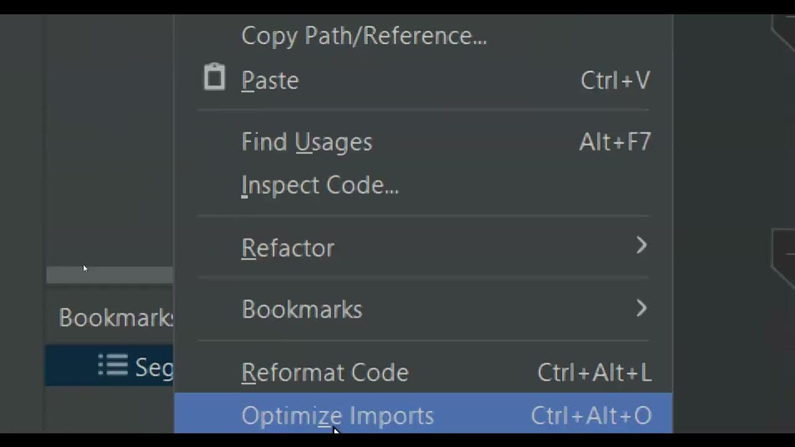Viewport: 795px width, 447px height.
Task: Click the Bookmarks tool window title
Action: coord(116,318)
